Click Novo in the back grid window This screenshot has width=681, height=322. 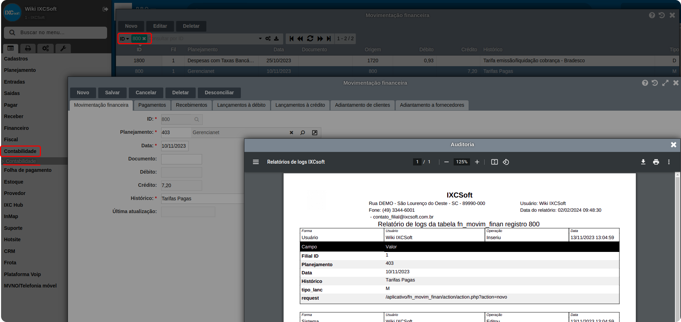pyautogui.click(x=131, y=26)
